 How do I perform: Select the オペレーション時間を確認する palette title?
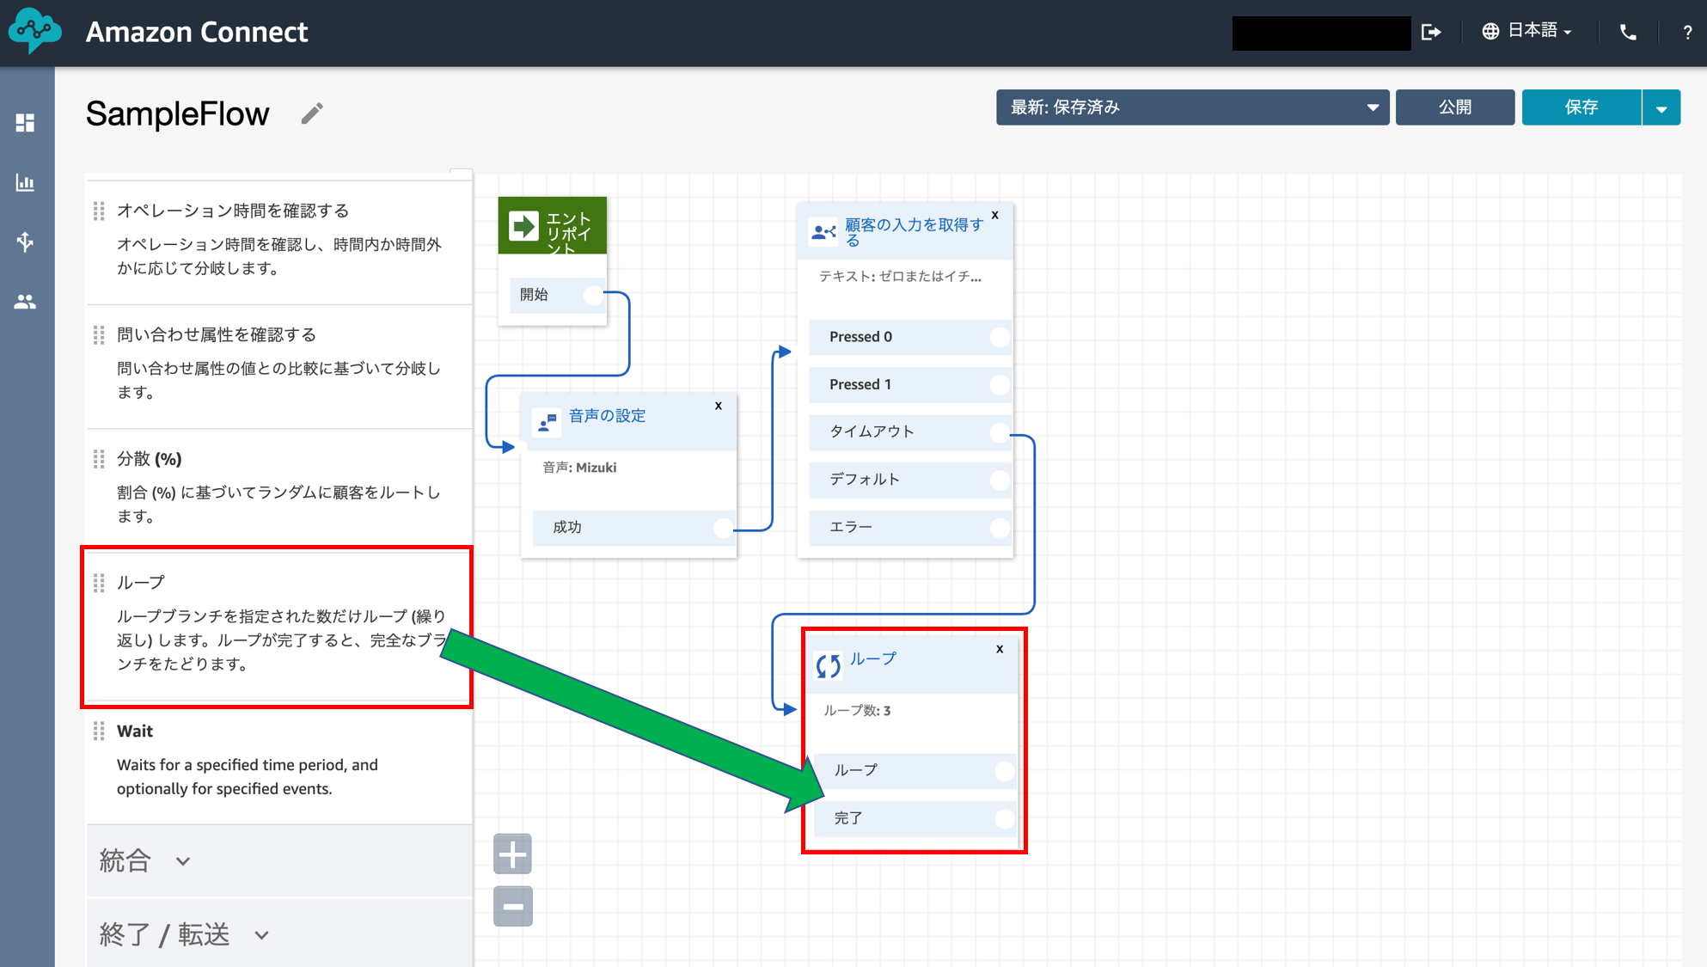233,211
